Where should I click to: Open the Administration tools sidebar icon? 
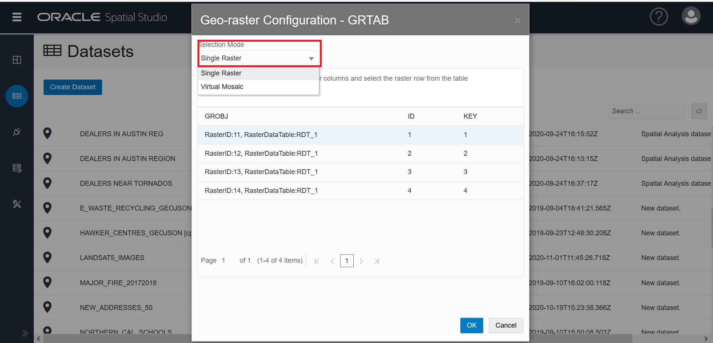[17, 204]
